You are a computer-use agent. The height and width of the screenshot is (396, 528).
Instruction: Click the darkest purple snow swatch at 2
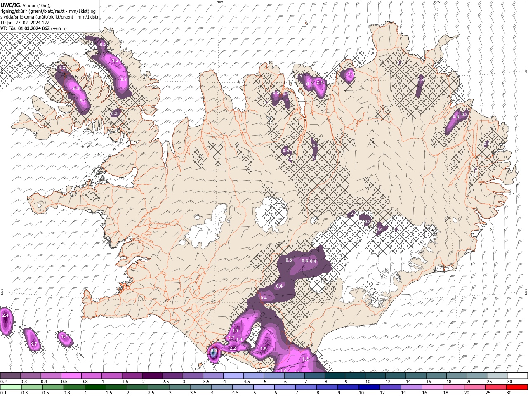click(152, 376)
